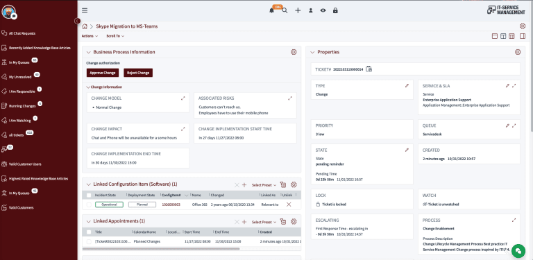Edit Service & SLA pencil icon
The height and width of the screenshot is (260, 533).
507,86
